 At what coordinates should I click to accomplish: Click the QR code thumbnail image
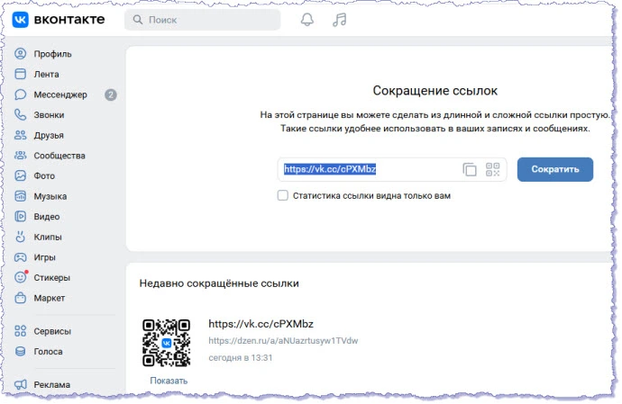click(x=168, y=342)
